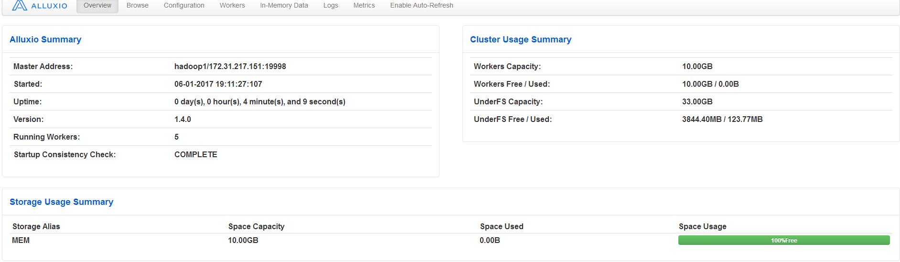900x262 pixels.
Task: Open the Configuration page
Action: pyautogui.click(x=184, y=6)
